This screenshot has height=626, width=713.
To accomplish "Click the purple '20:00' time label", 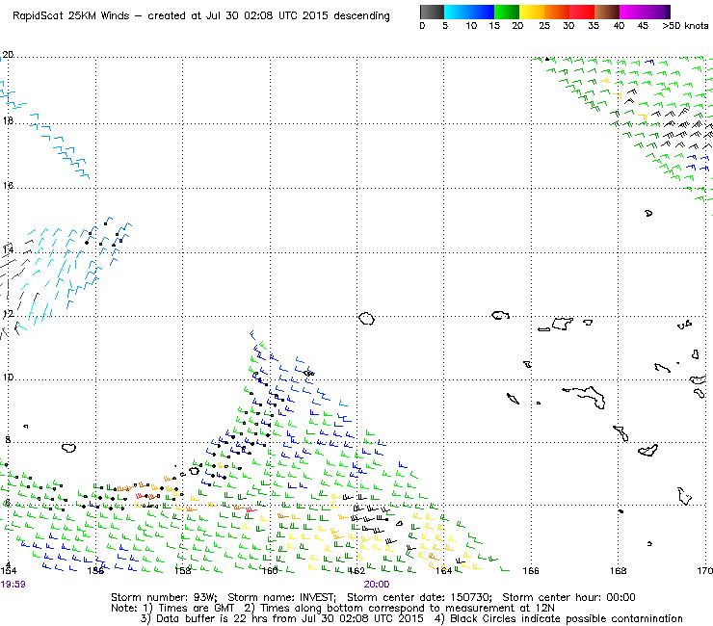I will click(377, 585).
